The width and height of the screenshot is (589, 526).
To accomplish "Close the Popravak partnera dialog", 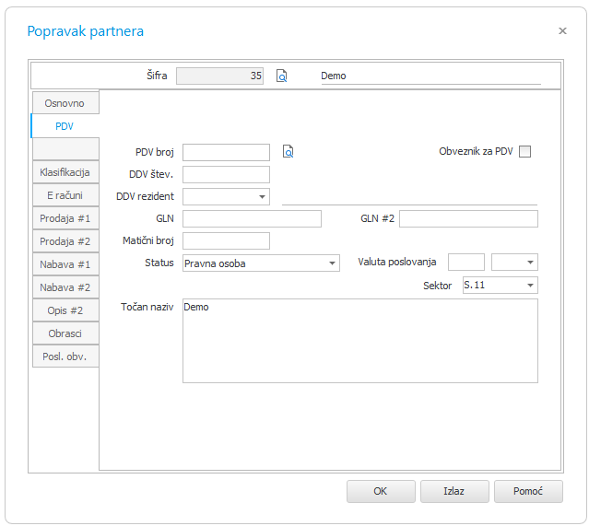I will tap(562, 30).
